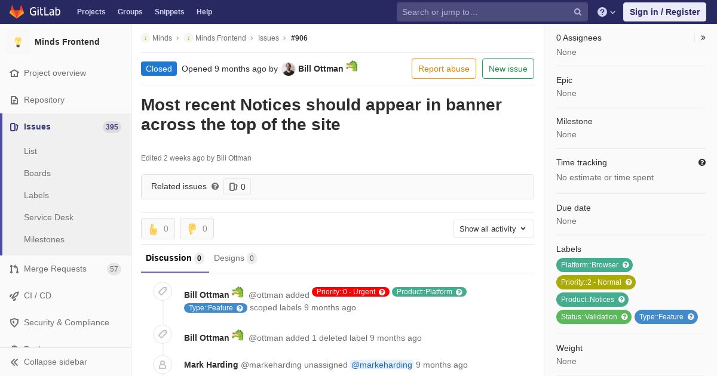Click Mark Harding's name in the activity

[211, 365]
